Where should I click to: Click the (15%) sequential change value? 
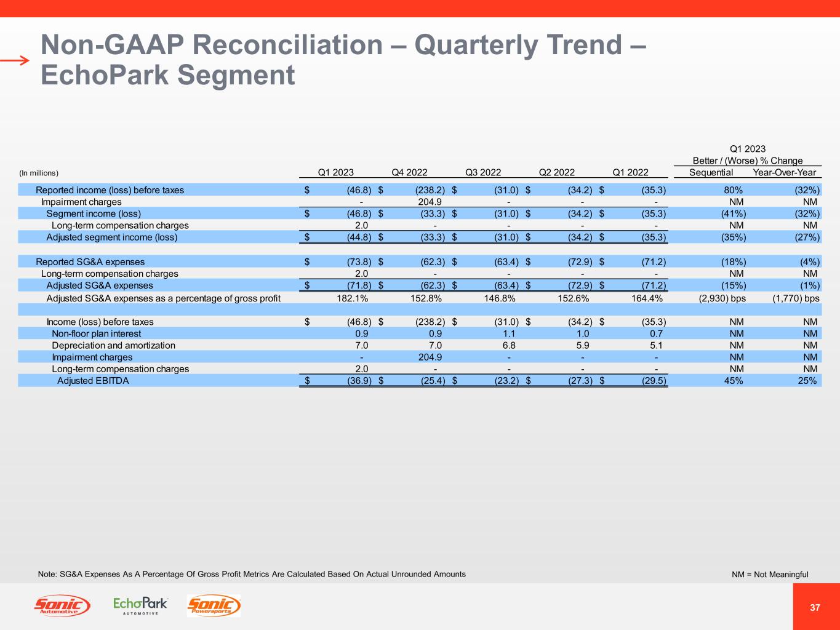(x=734, y=285)
